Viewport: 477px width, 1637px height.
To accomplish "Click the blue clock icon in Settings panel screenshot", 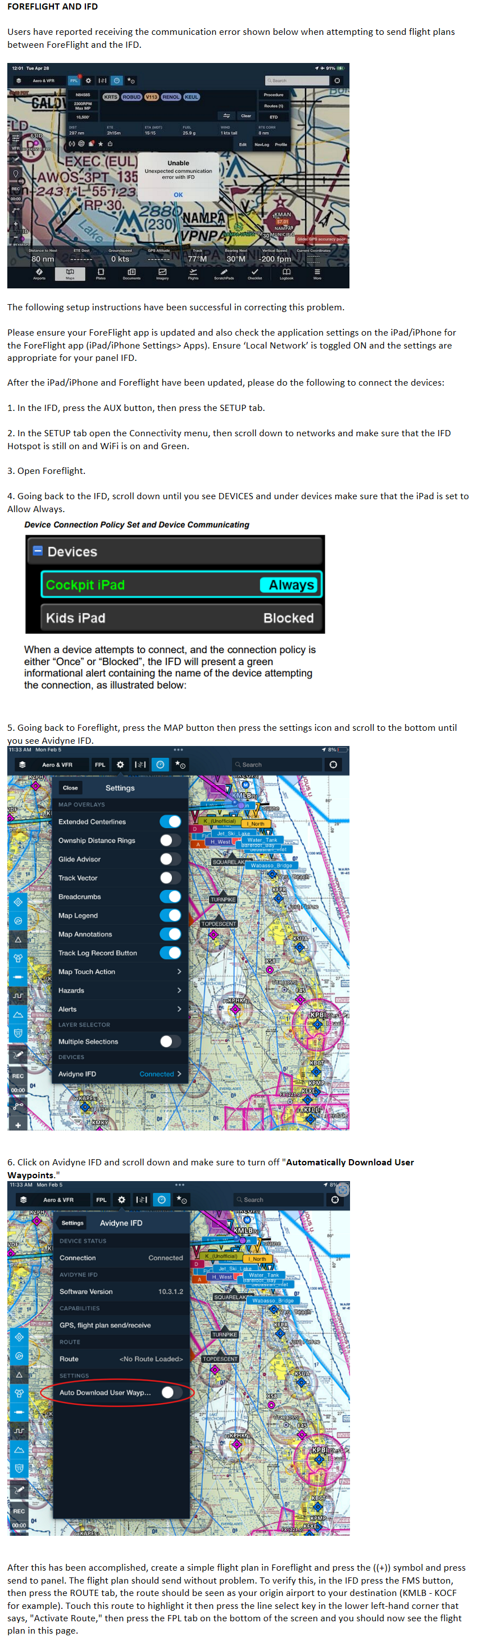I will tap(160, 765).
